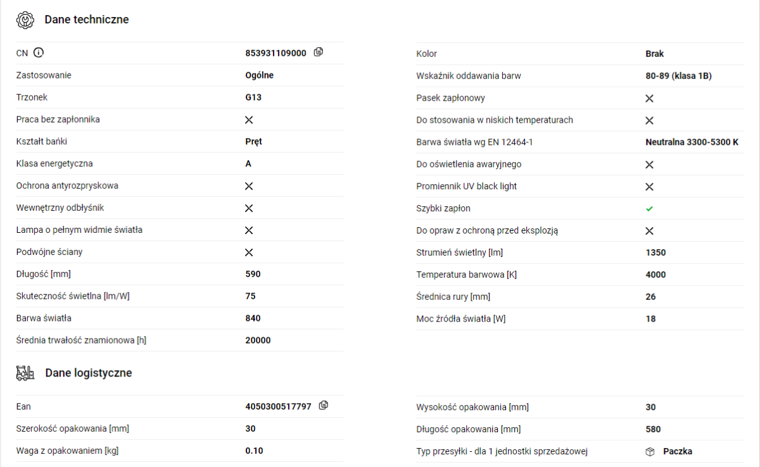Click the Neutralna 3300-5300 K value
The height and width of the screenshot is (467, 760).
692,142
